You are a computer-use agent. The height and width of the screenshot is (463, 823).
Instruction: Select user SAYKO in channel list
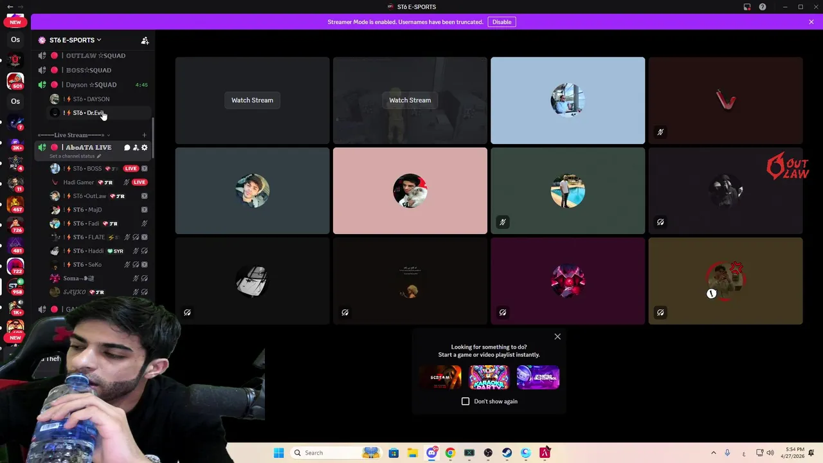click(75, 292)
